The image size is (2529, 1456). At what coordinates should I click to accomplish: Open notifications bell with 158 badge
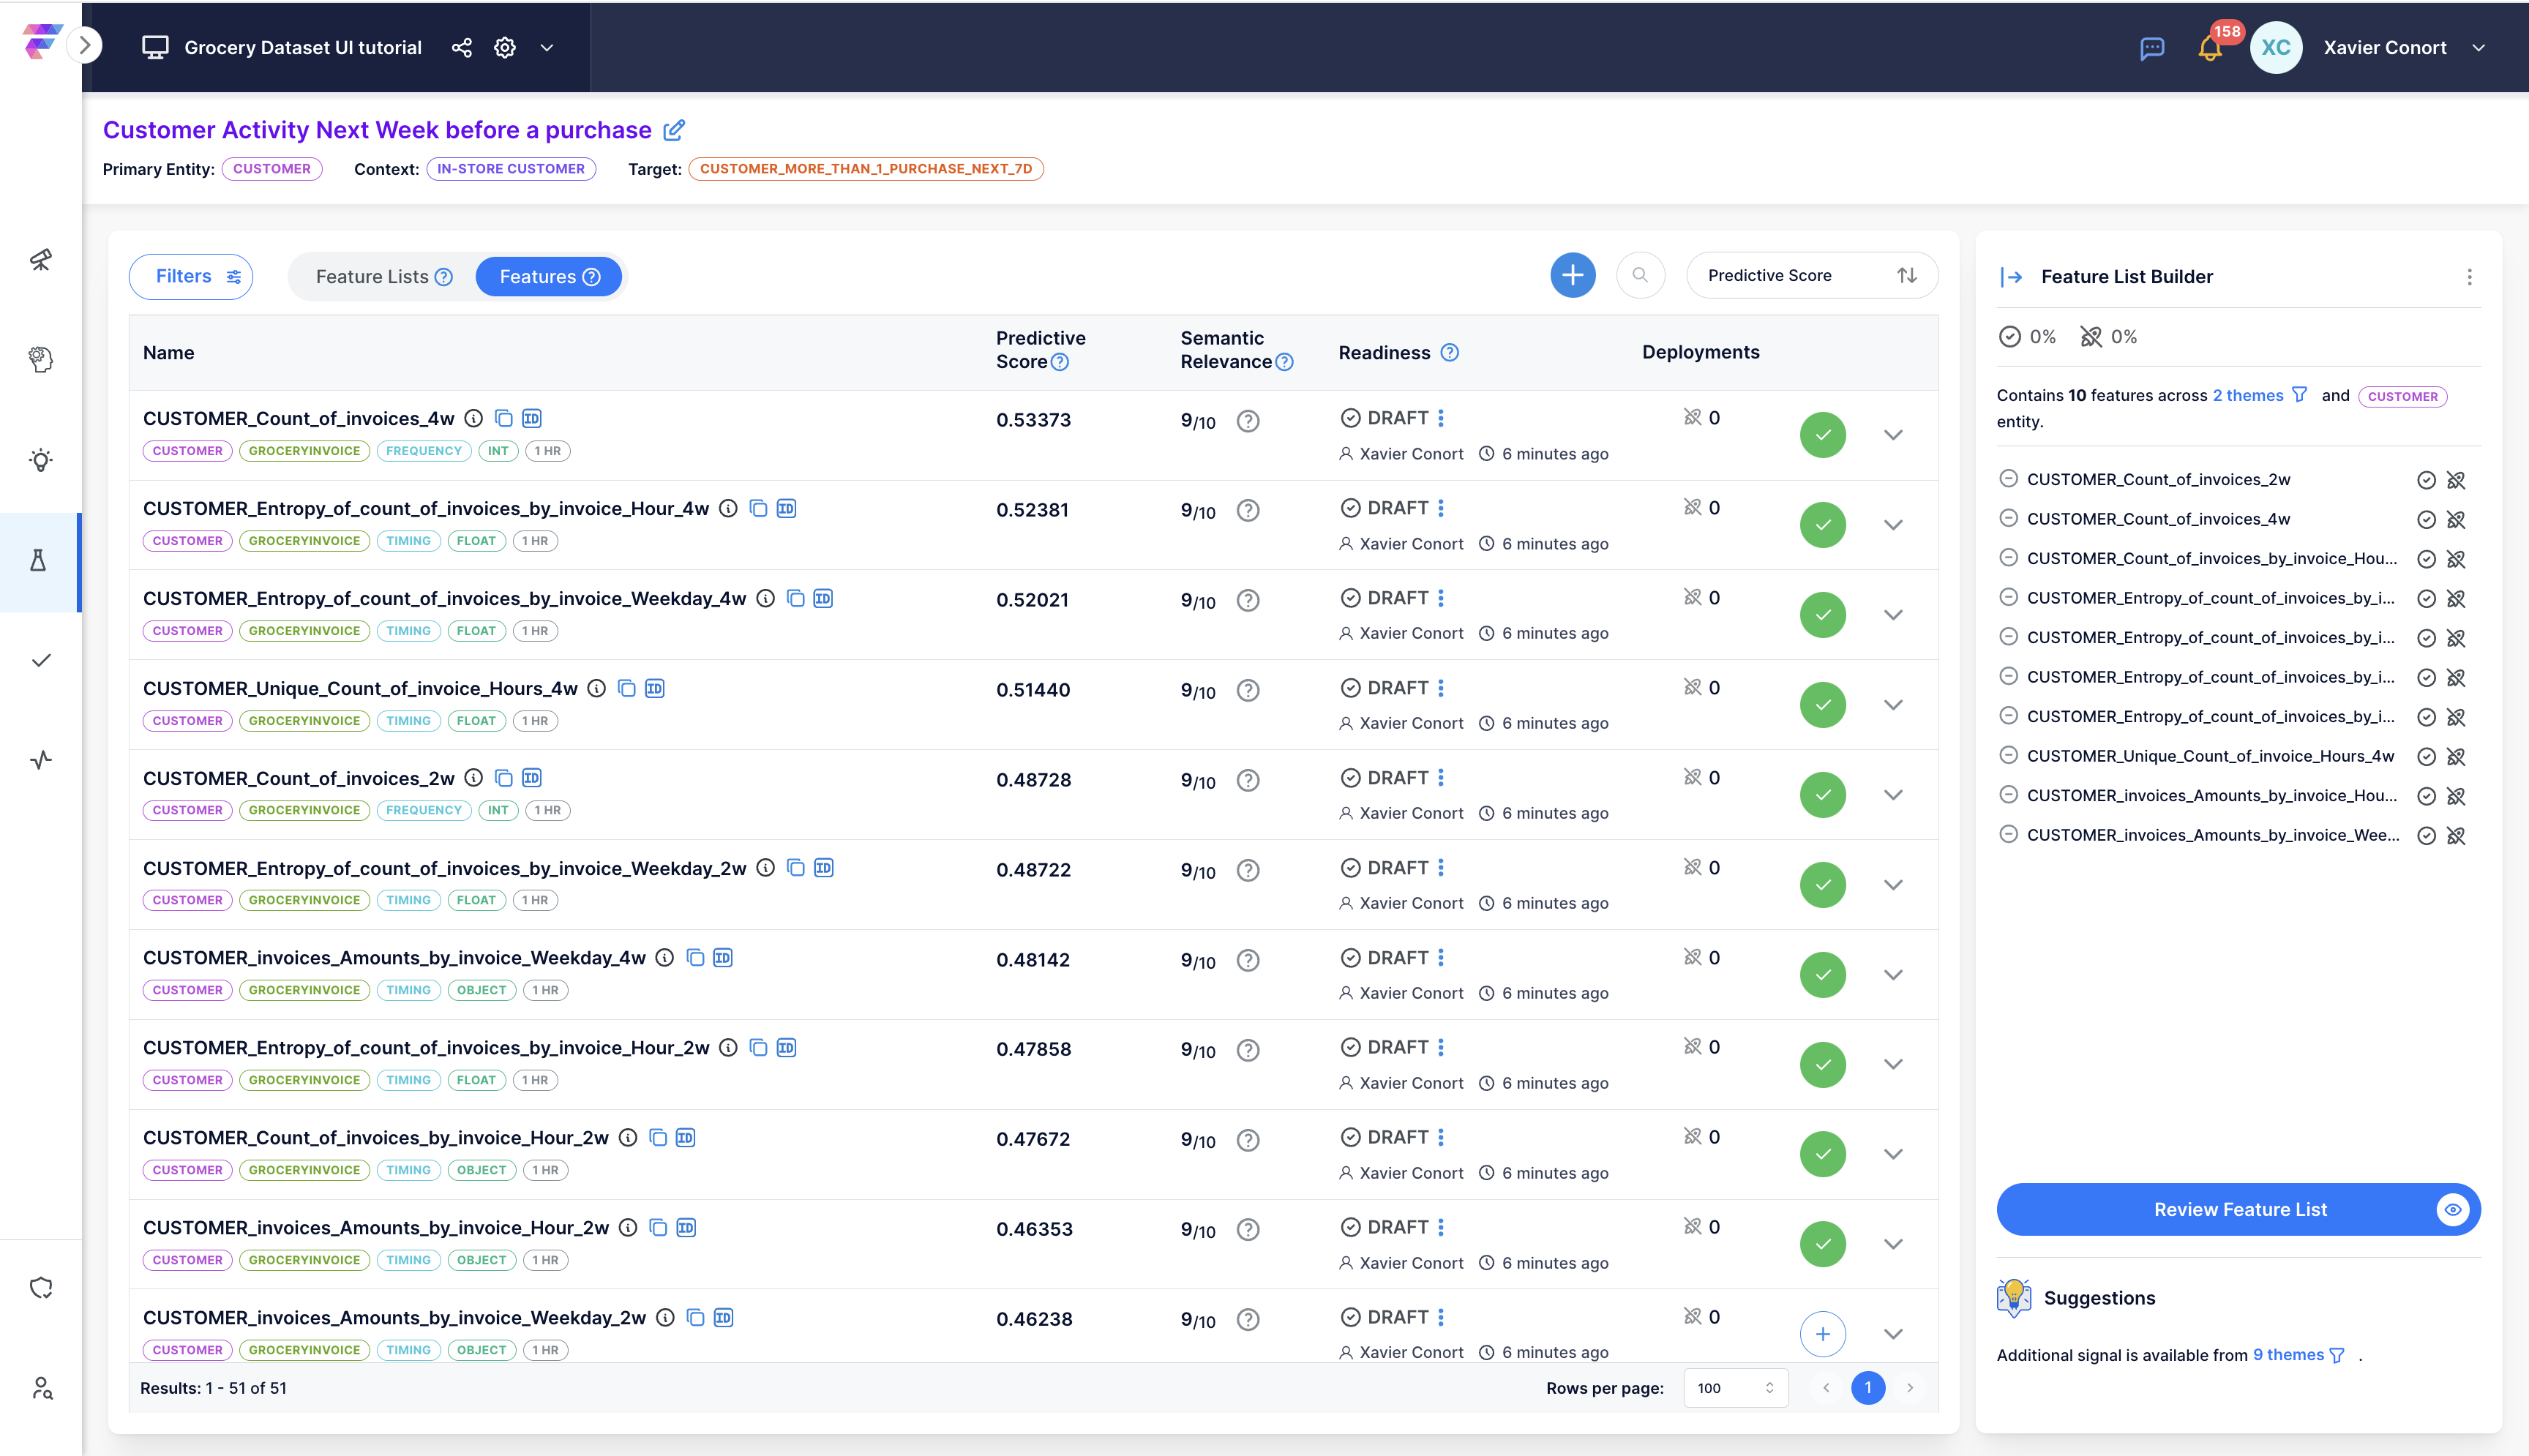click(x=2210, y=48)
